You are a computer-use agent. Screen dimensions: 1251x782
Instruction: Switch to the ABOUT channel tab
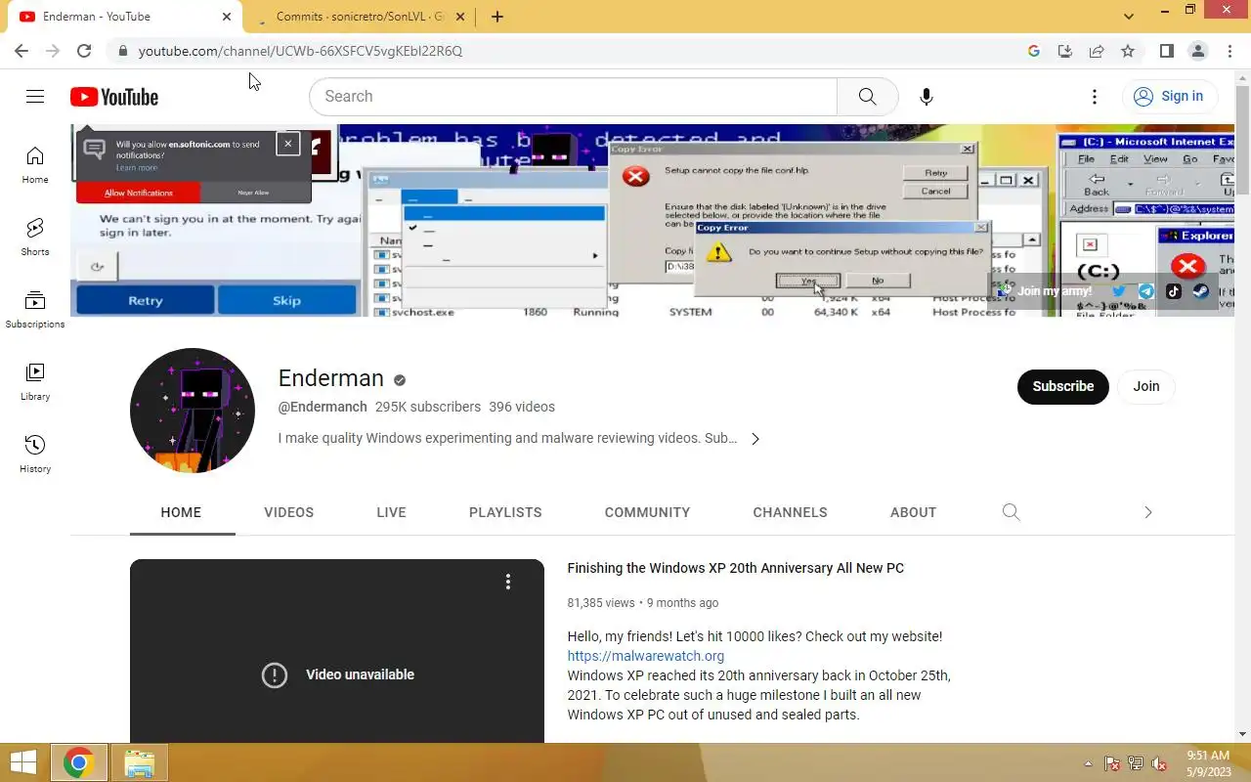913,512
